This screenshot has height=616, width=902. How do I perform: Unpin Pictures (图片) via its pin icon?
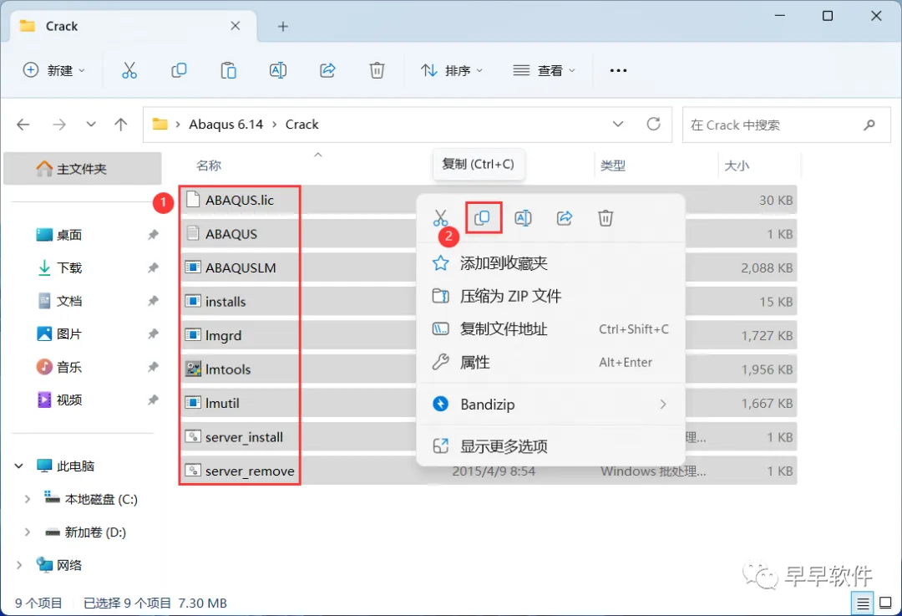click(x=153, y=333)
